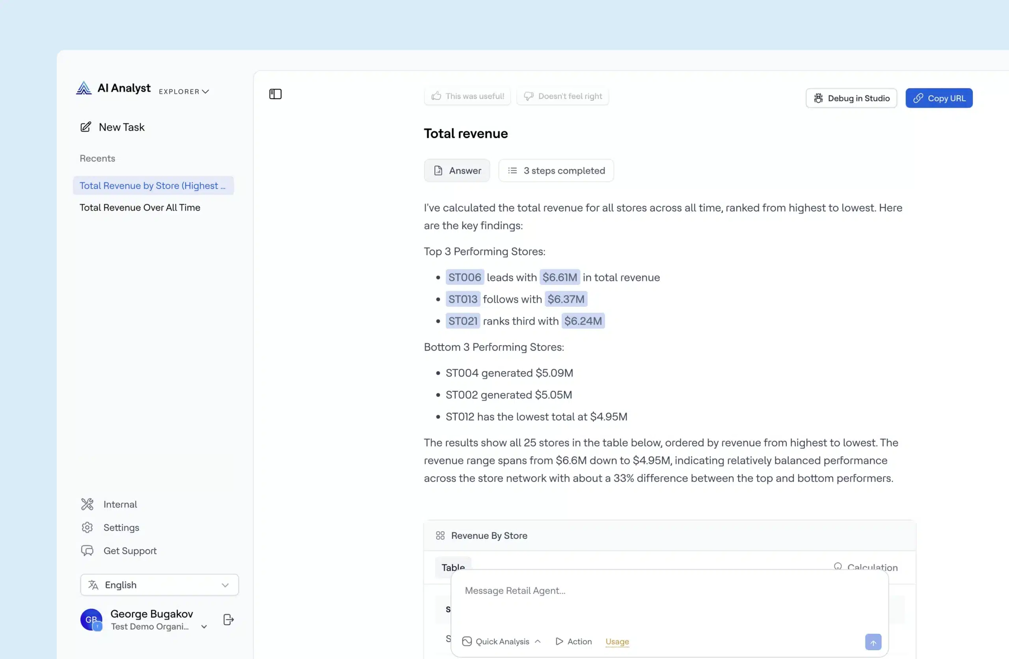The image size is (1009, 659).
Task: Expand the EXPLORER mode dropdown
Action: tap(184, 91)
